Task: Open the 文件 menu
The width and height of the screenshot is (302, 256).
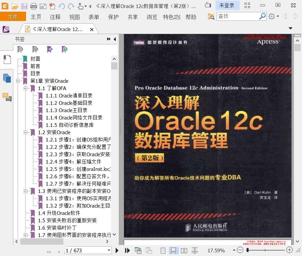Action: [x=13, y=17]
